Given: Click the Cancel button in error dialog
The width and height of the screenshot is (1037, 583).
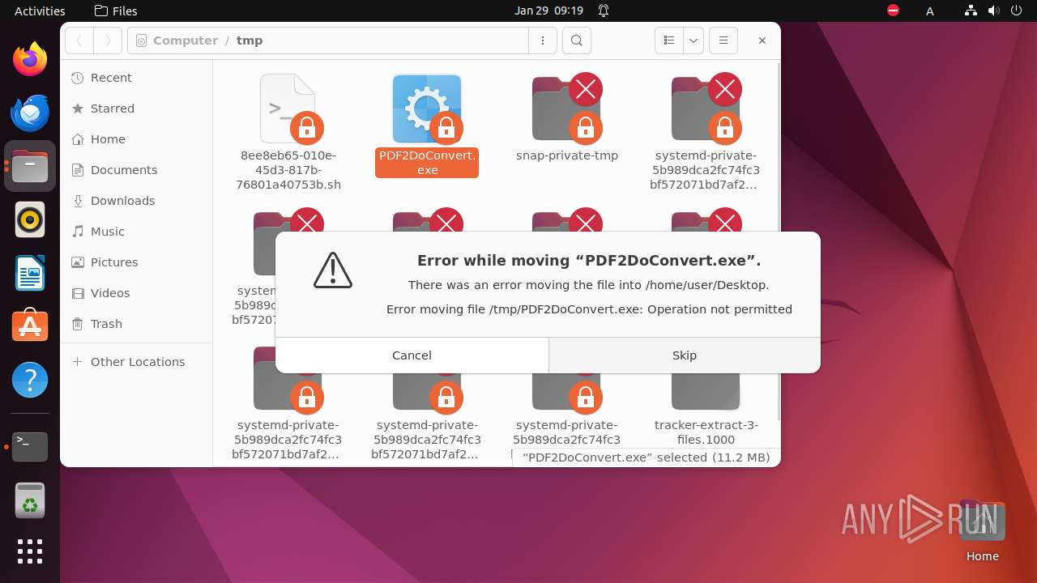Looking at the screenshot, I should (x=412, y=355).
